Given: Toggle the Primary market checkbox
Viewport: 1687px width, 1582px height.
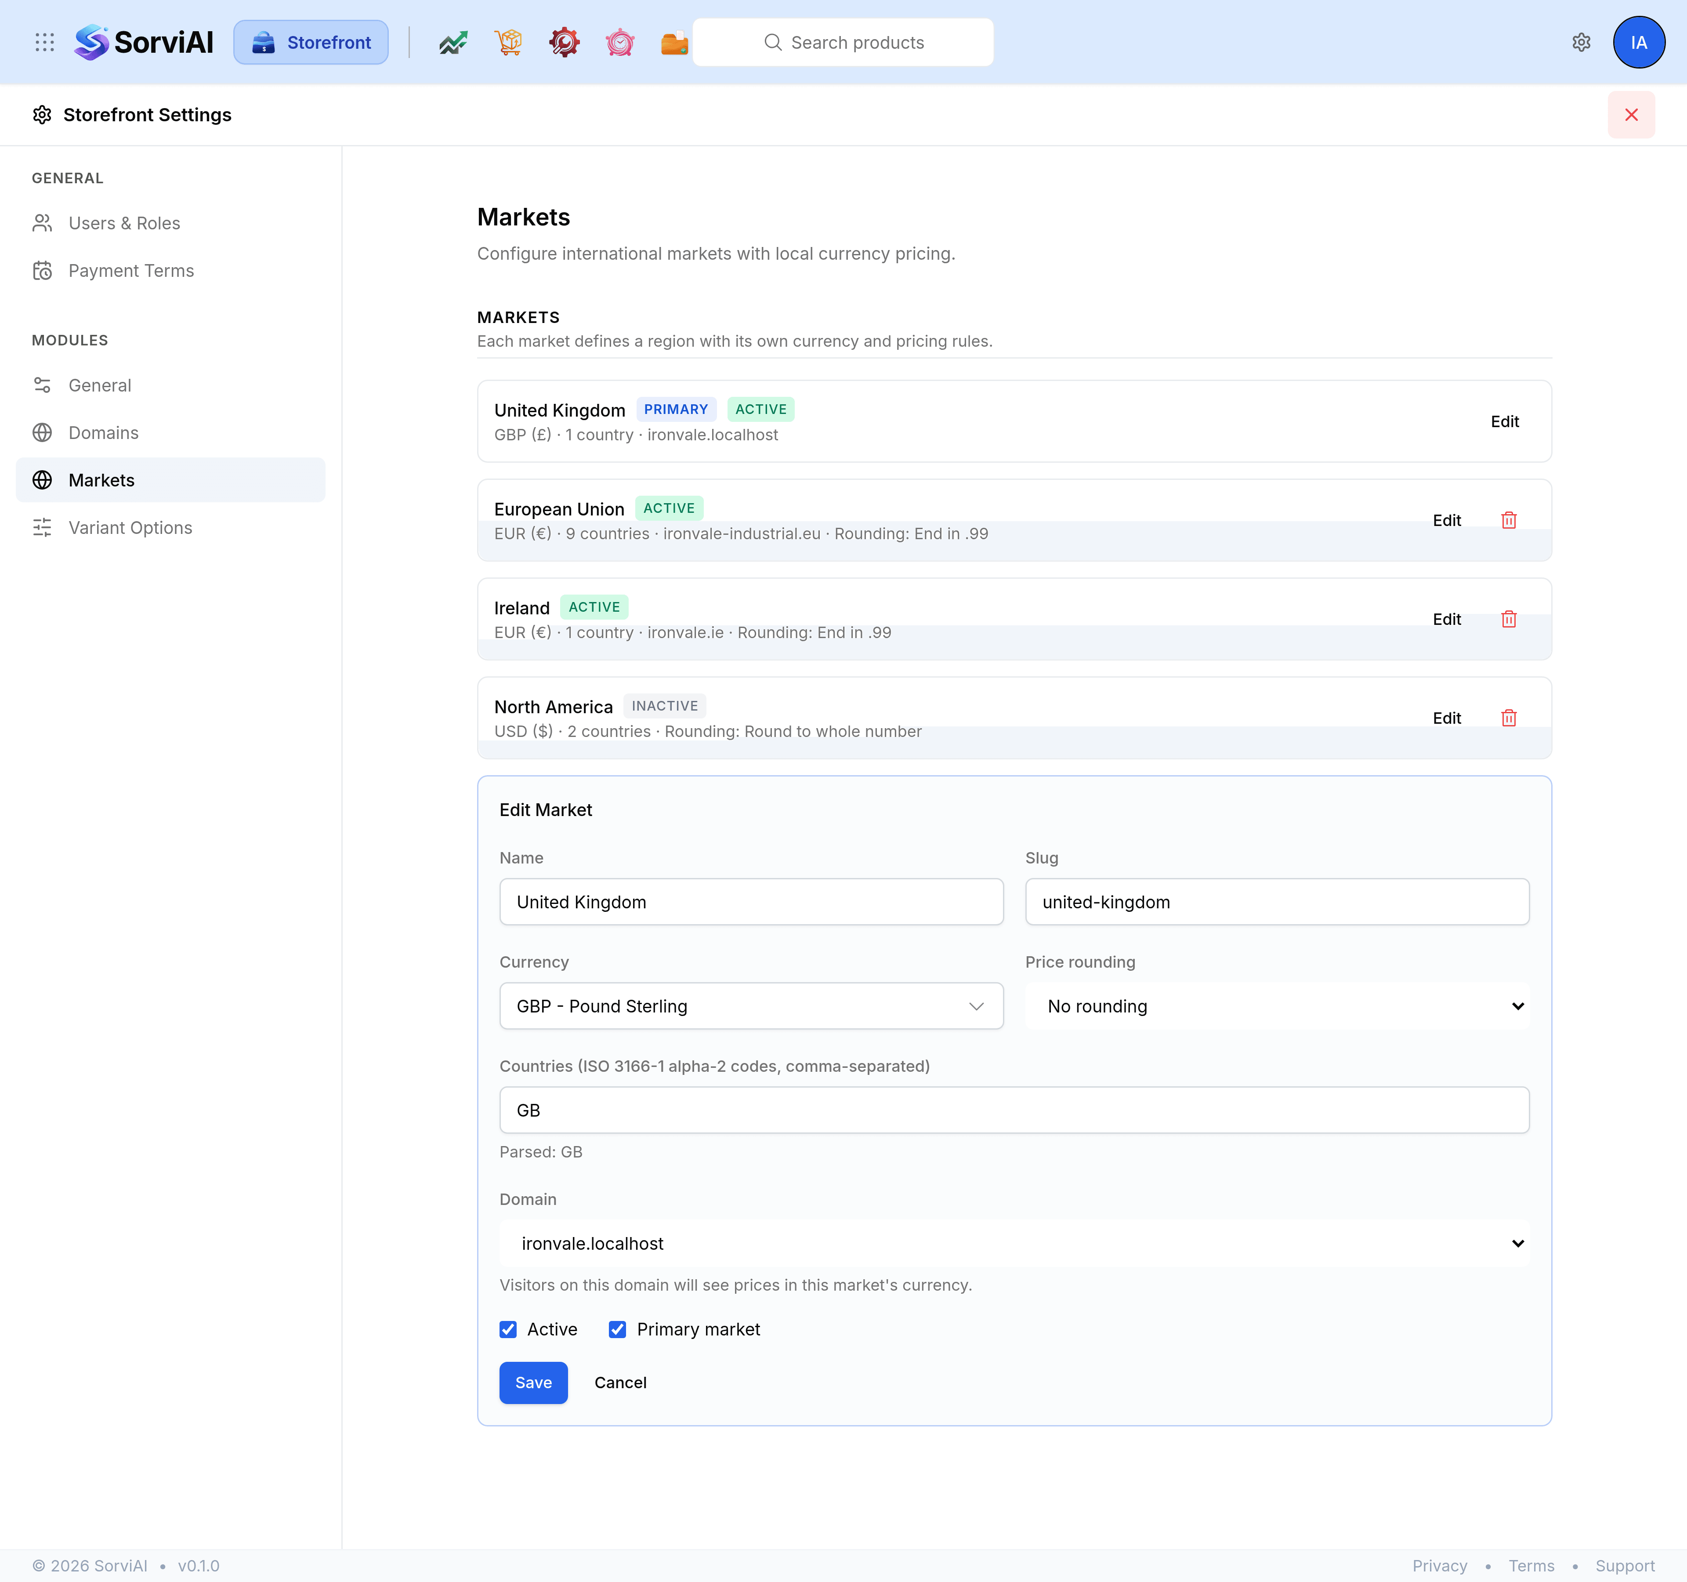Looking at the screenshot, I should [x=618, y=1329].
